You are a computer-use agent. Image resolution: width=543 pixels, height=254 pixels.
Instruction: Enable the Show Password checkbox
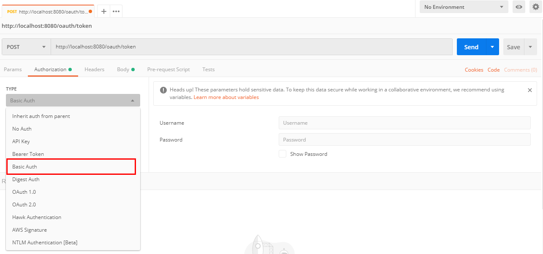[x=282, y=154]
